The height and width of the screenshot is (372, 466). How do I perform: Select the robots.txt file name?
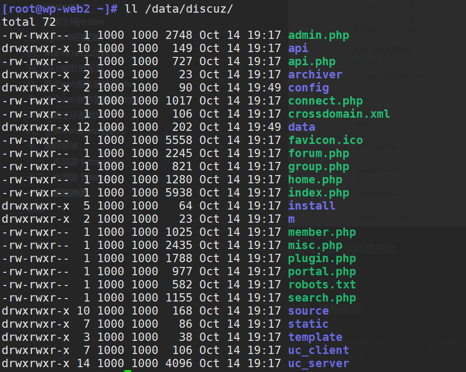(322, 284)
